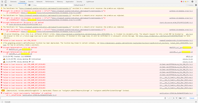This screenshot has height=103, width=198.
Task: Go to the previous search result arrow
Action: (174, 98)
